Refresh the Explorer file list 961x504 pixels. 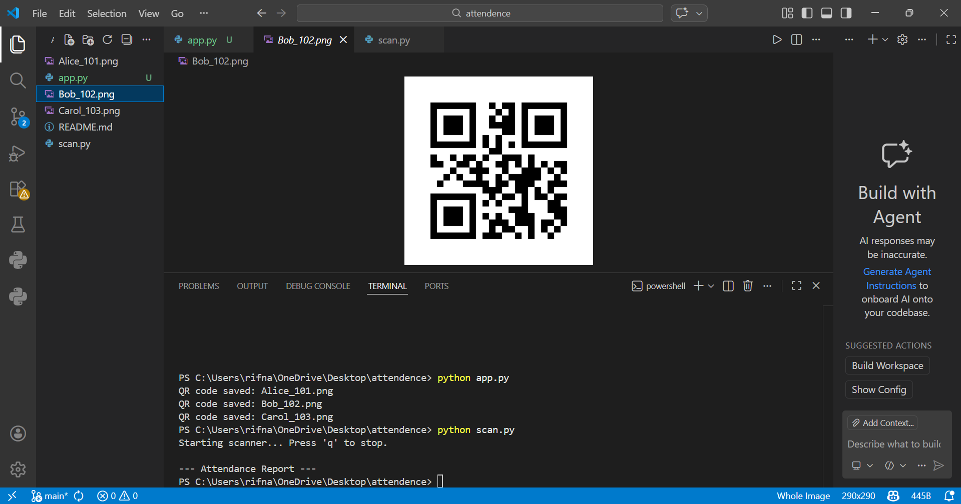click(107, 40)
